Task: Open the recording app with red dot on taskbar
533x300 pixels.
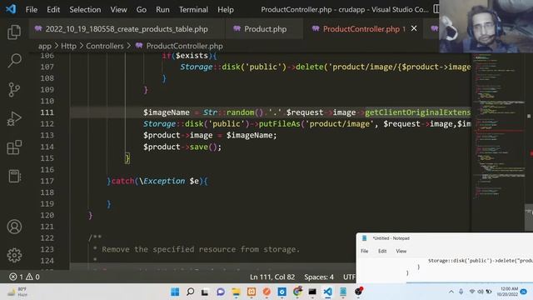Action: pos(359,292)
